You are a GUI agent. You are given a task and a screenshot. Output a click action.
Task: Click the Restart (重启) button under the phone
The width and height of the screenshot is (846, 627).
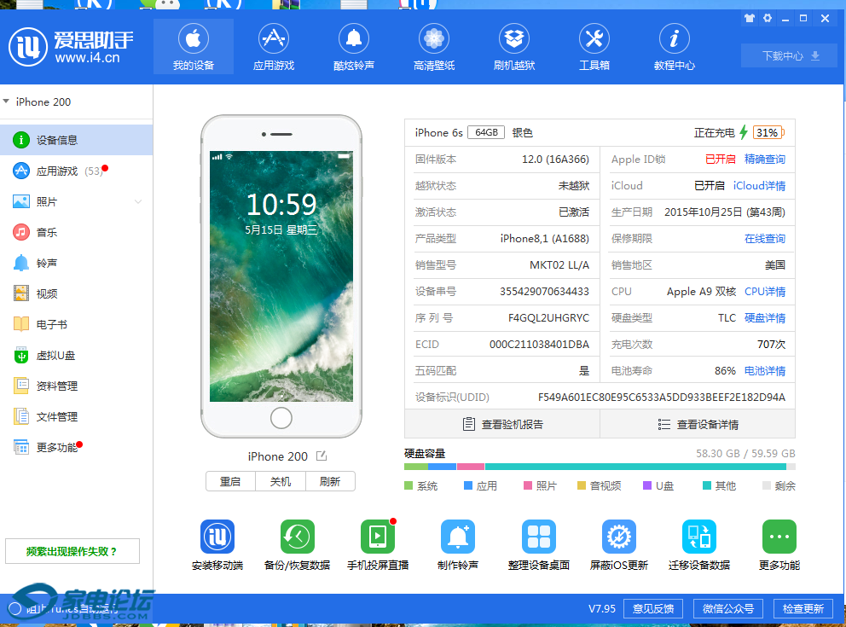(x=230, y=481)
